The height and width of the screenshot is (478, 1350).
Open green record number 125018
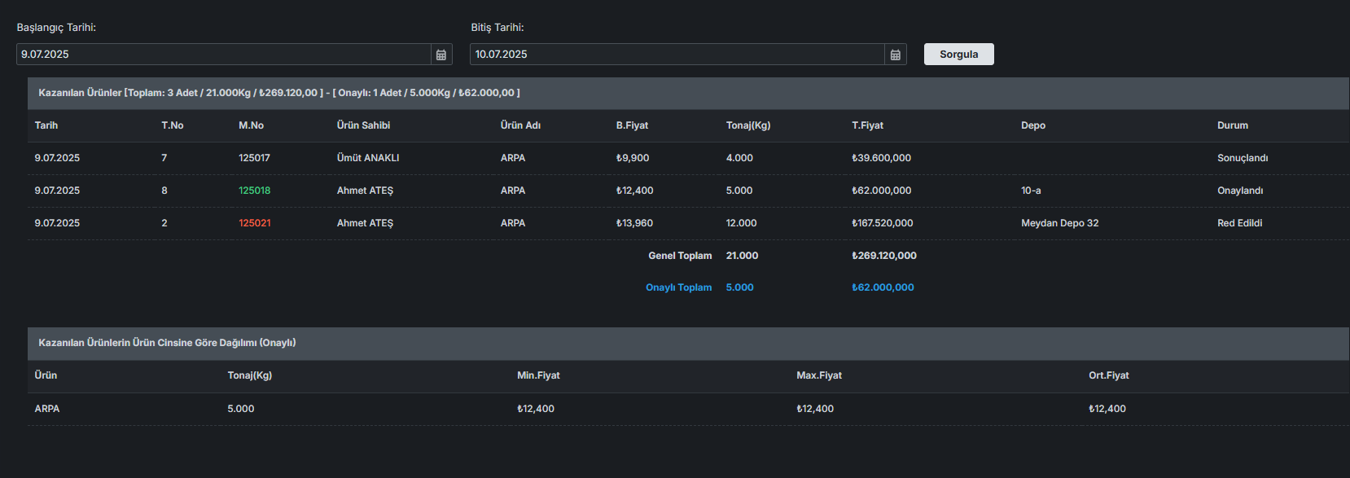tap(254, 191)
